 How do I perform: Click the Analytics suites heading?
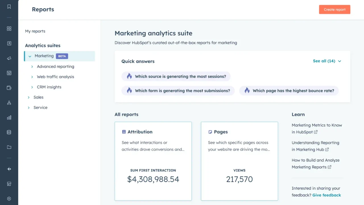pyautogui.click(x=43, y=46)
